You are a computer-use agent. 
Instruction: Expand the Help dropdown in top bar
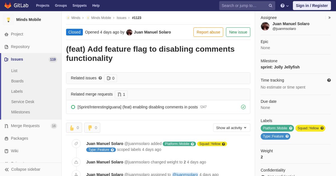pyautogui.click(x=284, y=6)
